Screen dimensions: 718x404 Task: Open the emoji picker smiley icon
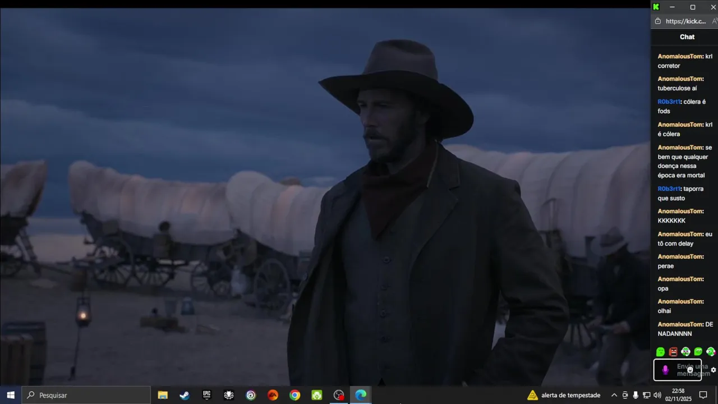pos(690,370)
